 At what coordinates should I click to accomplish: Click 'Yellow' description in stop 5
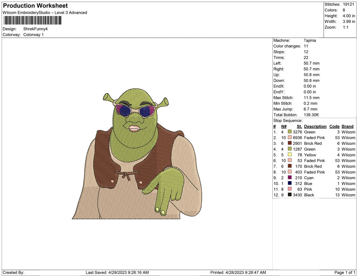[310, 155]
